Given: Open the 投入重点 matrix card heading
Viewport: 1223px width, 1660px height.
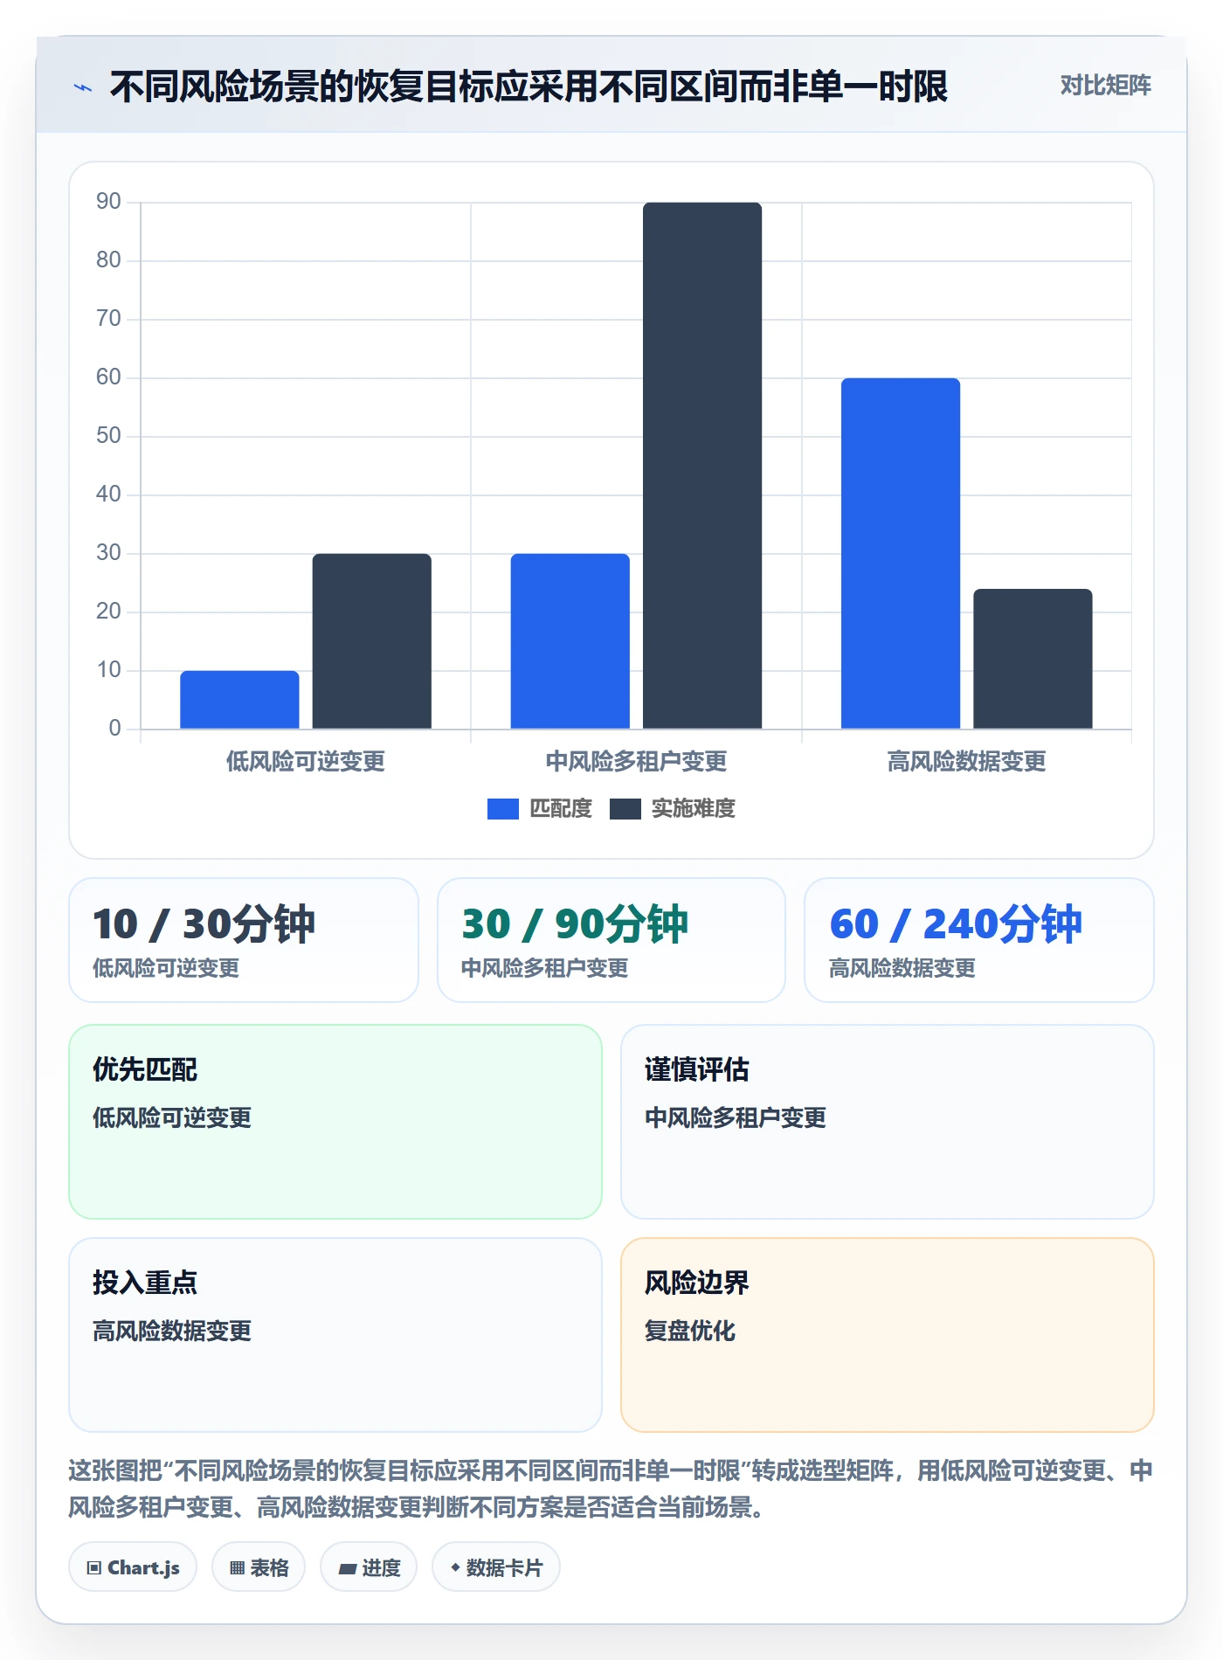Looking at the screenshot, I should (x=145, y=1283).
